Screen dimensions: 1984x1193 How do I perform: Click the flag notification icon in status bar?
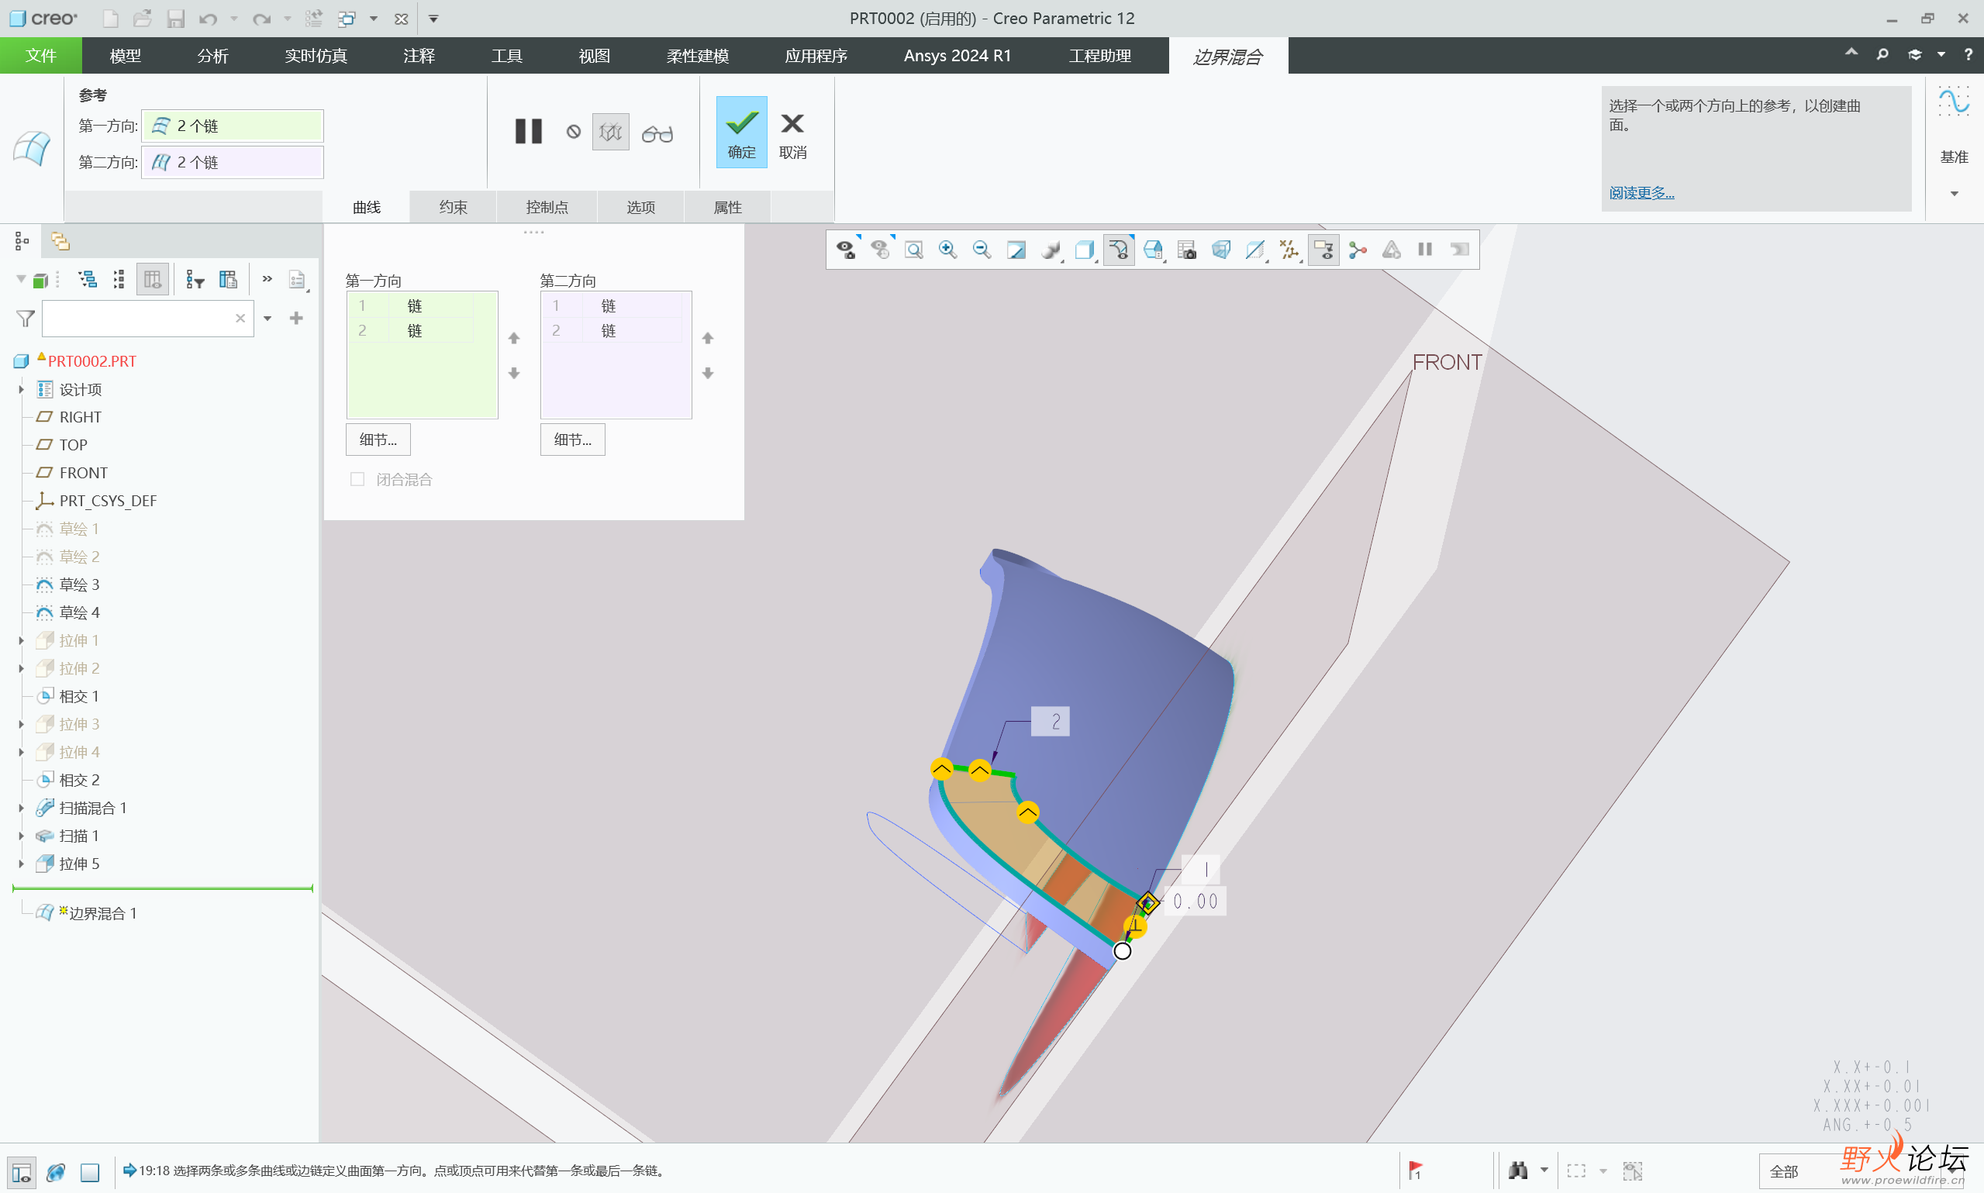(x=1416, y=1171)
